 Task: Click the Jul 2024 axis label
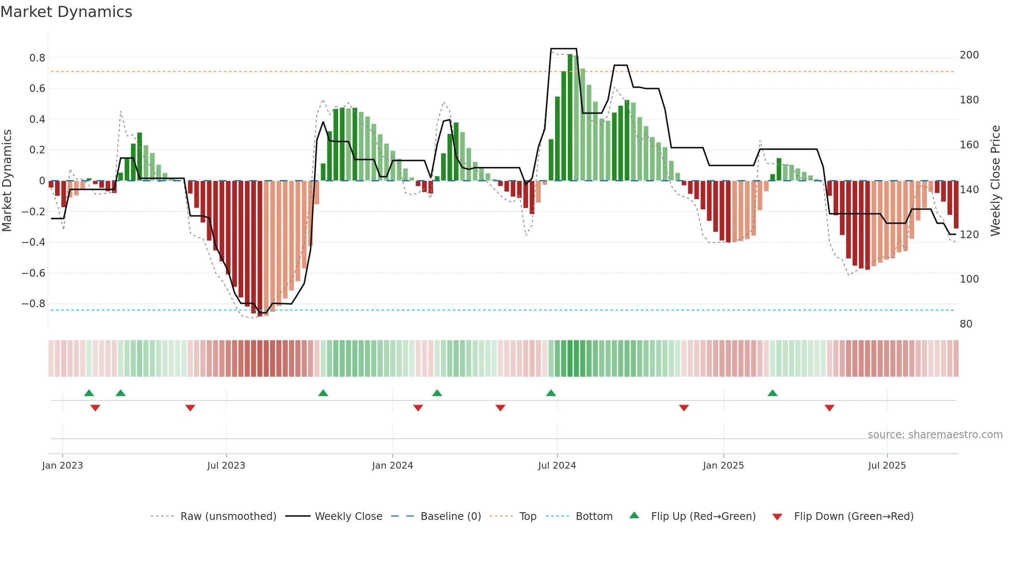[x=557, y=465]
